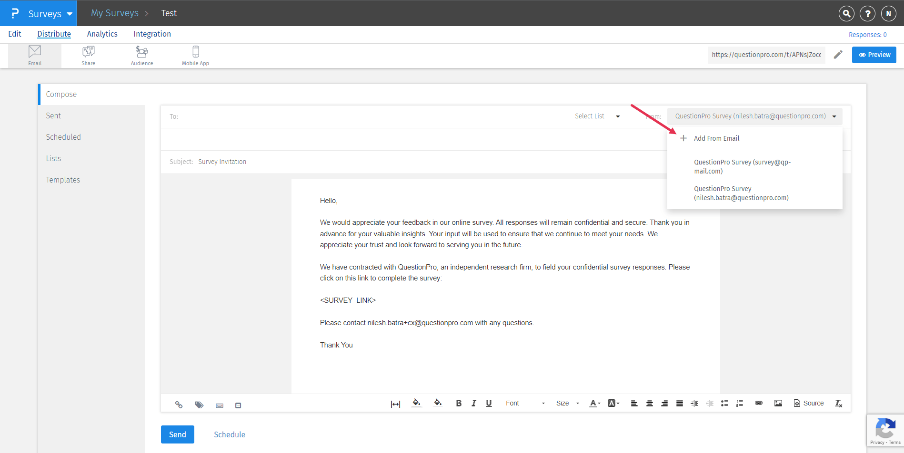The height and width of the screenshot is (453, 904).
Task: Open the text background color dropdown
Action: (613, 403)
